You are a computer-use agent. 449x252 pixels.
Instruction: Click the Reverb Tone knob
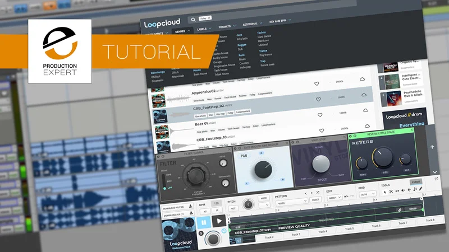tap(362, 164)
